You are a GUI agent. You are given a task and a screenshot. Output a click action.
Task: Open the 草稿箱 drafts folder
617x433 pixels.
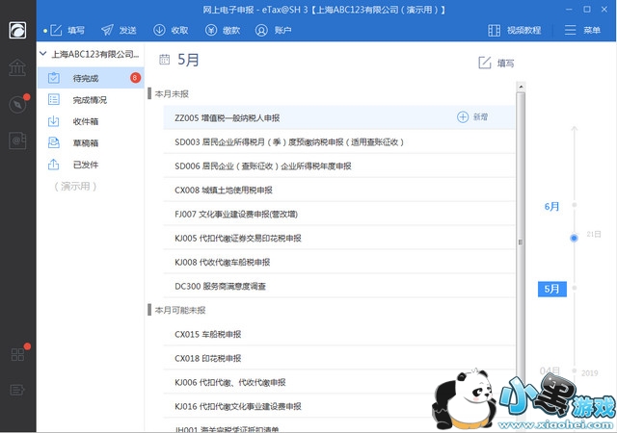[86, 143]
